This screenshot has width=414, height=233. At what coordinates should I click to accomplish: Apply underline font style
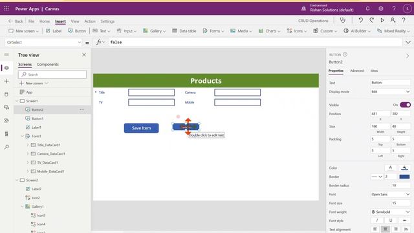(x=391, y=220)
